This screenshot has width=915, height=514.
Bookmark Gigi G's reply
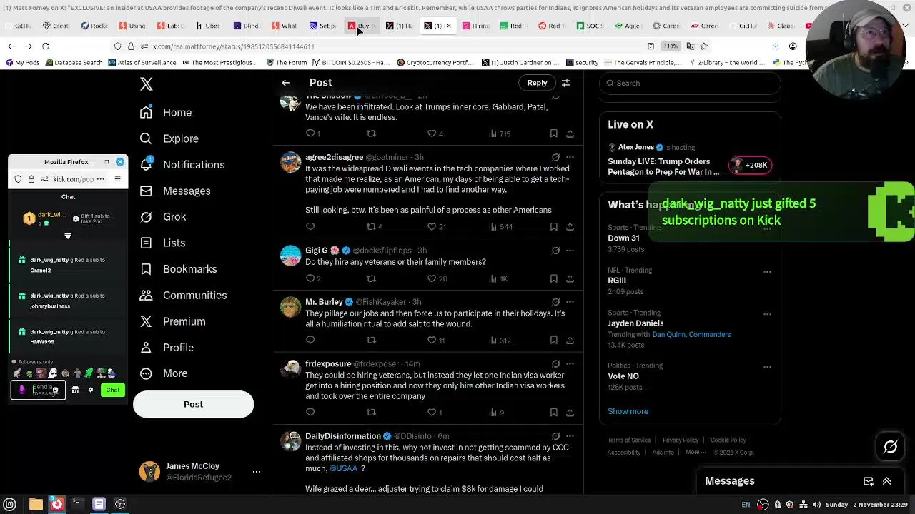coord(553,278)
